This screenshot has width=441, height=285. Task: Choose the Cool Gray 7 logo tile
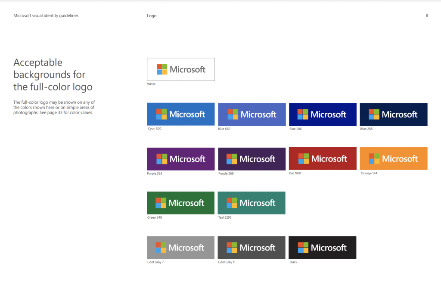pos(180,248)
